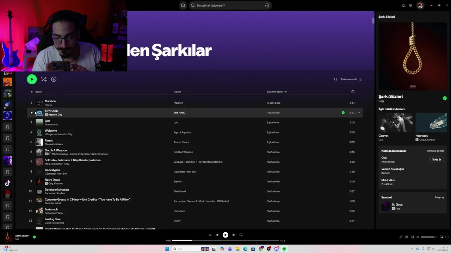Open the lyrics microphone icon
The image size is (451, 253).
(x=401, y=237)
